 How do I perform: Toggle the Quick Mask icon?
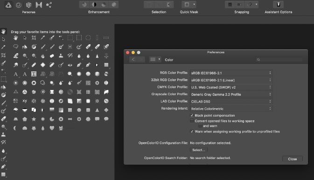click(187, 4)
